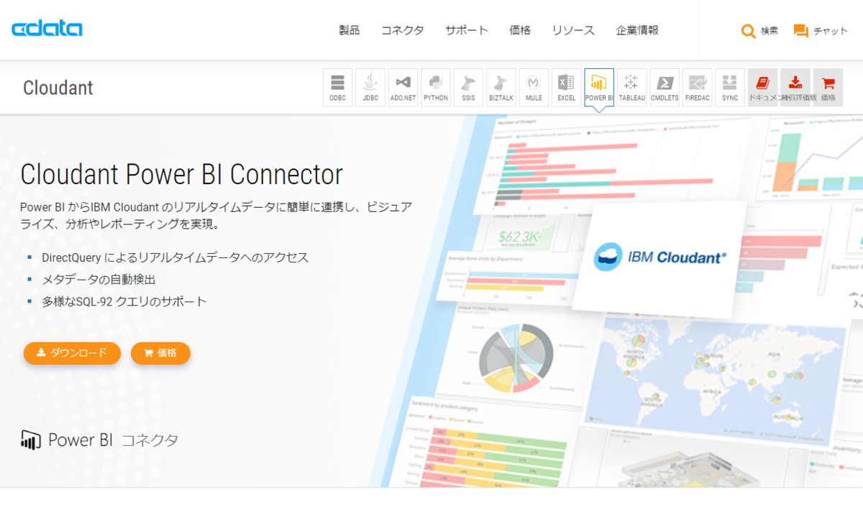Open the red documentation book icon
Image resolution: width=863 pixels, height=512 pixels.
(763, 88)
